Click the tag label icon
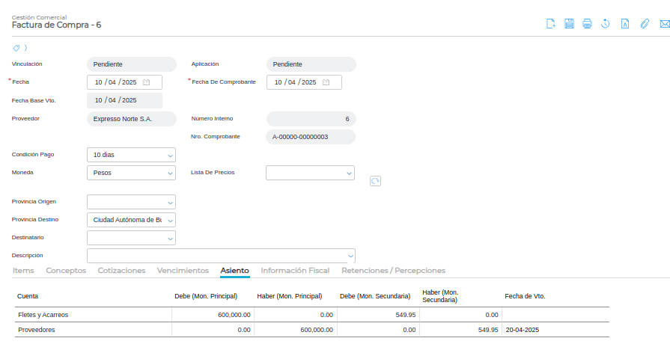The width and height of the screenshot is (670, 347). point(16,48)
